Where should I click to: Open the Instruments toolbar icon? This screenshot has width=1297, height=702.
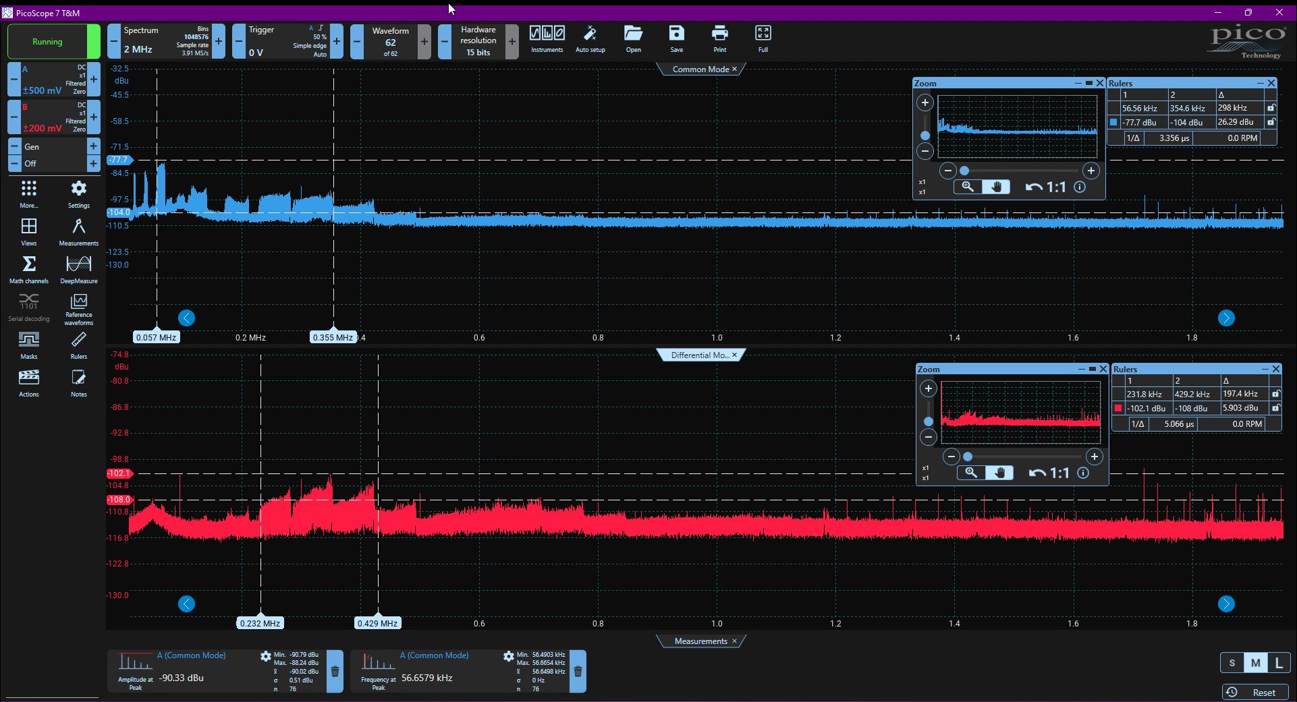[547, 39]
